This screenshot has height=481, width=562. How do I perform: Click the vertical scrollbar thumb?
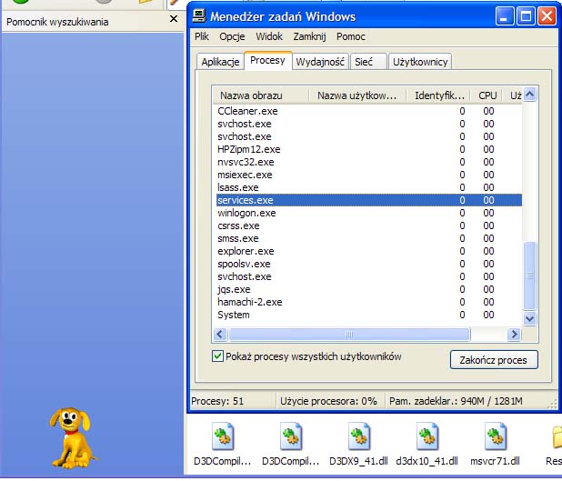(530, 276)
